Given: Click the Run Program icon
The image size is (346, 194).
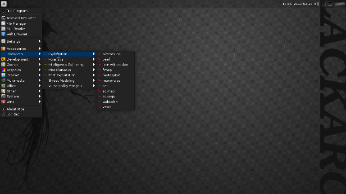Looking at the screenshot, I should [3, 11].
